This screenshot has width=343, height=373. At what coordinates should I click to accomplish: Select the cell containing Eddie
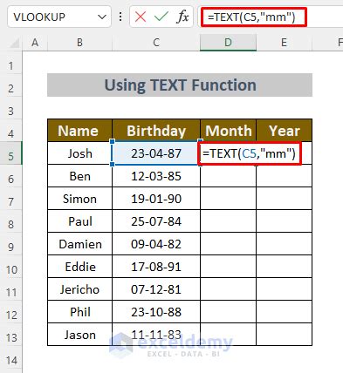79,267
